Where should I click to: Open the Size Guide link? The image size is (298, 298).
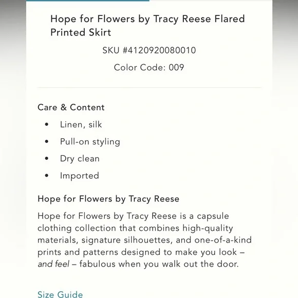60,294
